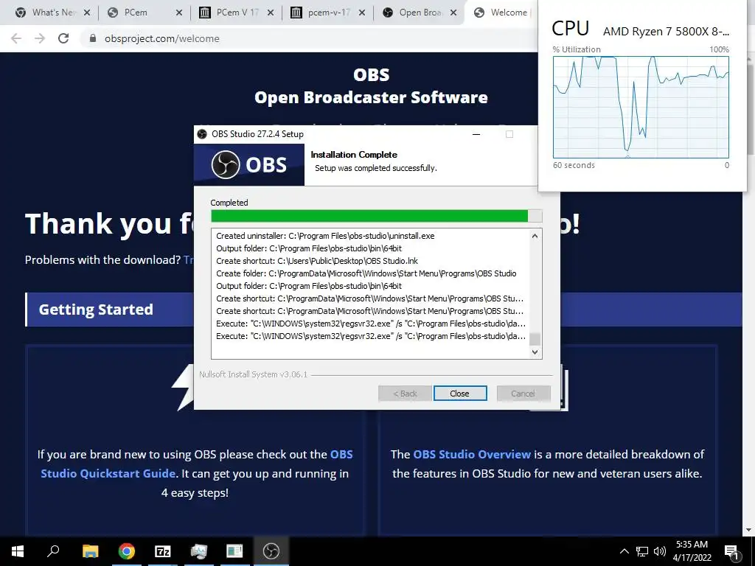Close the OBS Studio installer
The height and width of the screenshot is (566, 755).
coord(460,394)
